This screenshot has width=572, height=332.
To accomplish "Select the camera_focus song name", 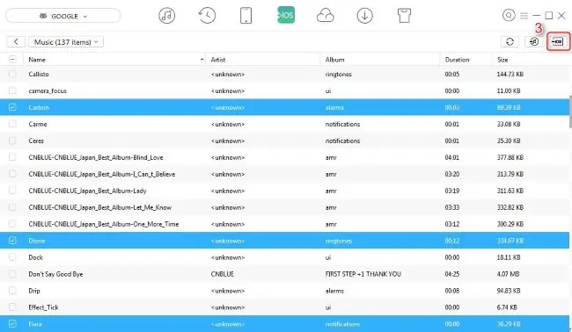I will tap(48, 90).
